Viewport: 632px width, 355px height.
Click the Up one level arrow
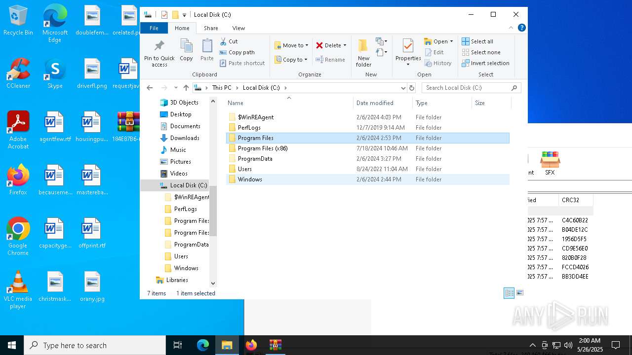(186, 88)
